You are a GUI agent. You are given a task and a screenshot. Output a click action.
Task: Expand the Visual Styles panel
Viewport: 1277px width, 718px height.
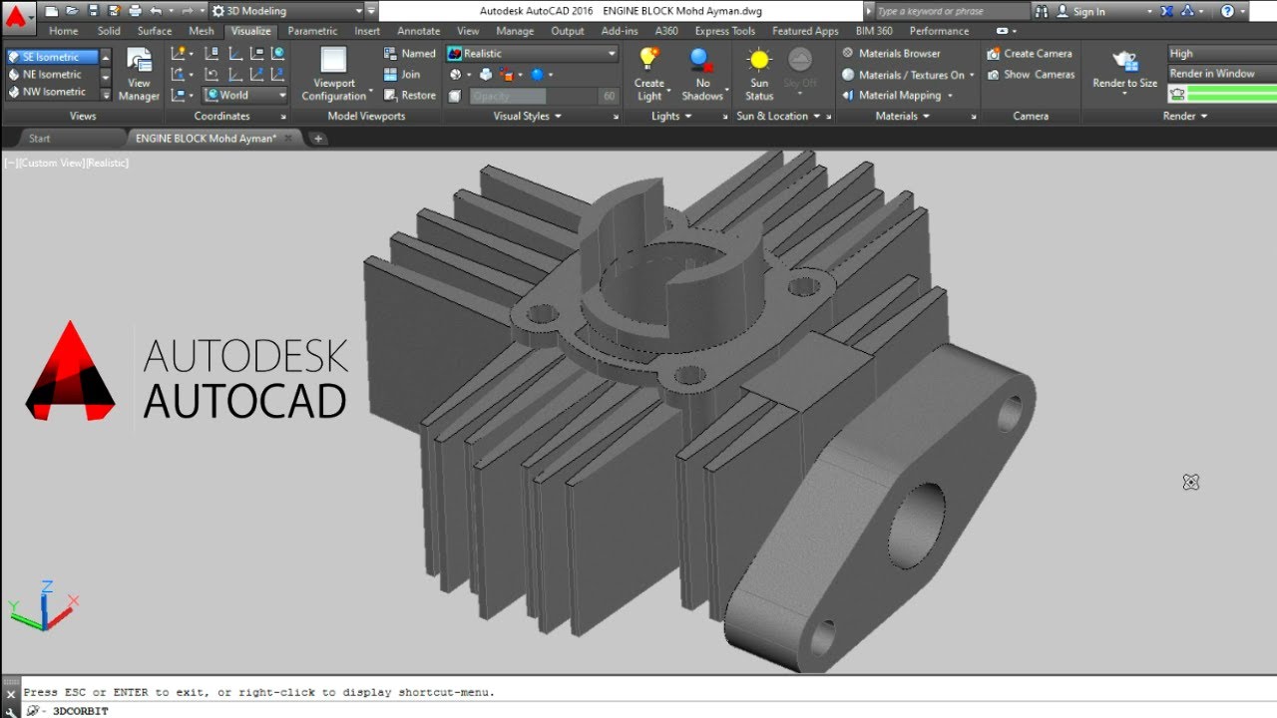point(527,116)
